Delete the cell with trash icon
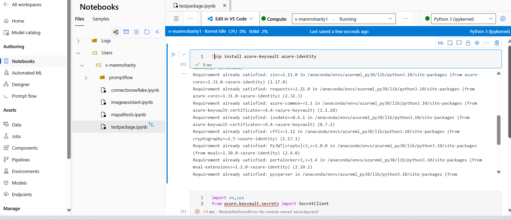This screenshot has height=219, width=511. click(x=497, y=43)
